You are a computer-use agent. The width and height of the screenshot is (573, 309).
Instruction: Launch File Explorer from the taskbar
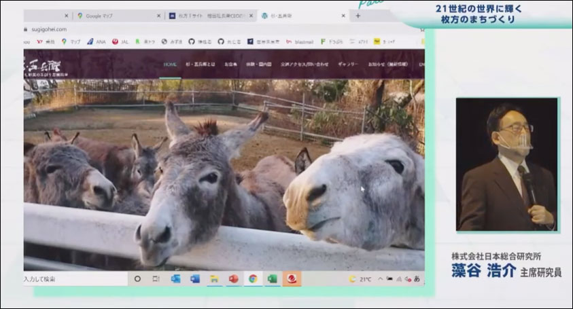pyautogui.click(x=214, y=278)
